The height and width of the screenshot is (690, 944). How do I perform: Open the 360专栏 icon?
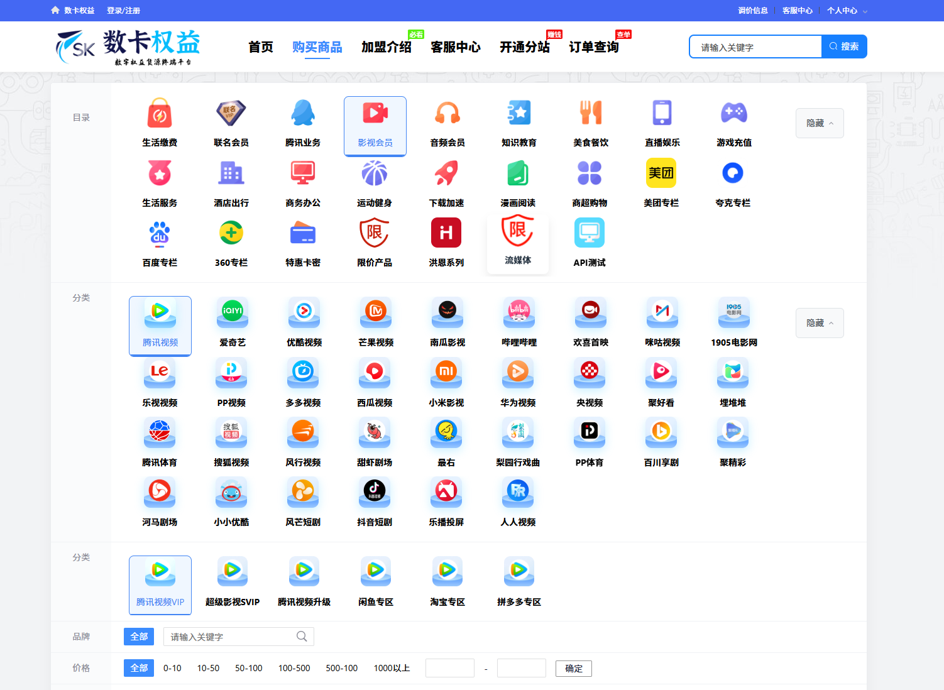(x=231, y=233)
